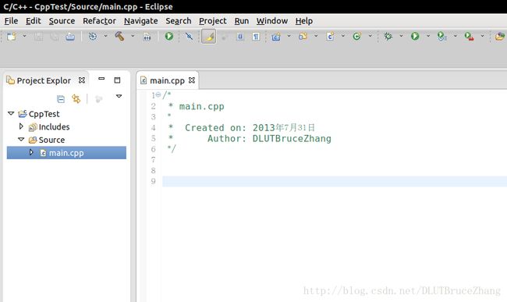This screenshot has height=302, width=507.
Task: Open the New C source file dropdown arrow
Action: (x=343, y=36)
